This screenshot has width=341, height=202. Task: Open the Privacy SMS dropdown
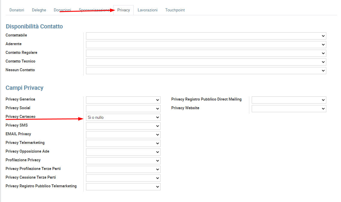[123, 126]
